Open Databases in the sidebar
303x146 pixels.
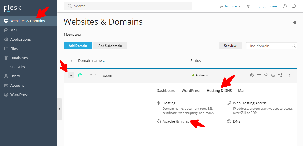coord(28,58)
